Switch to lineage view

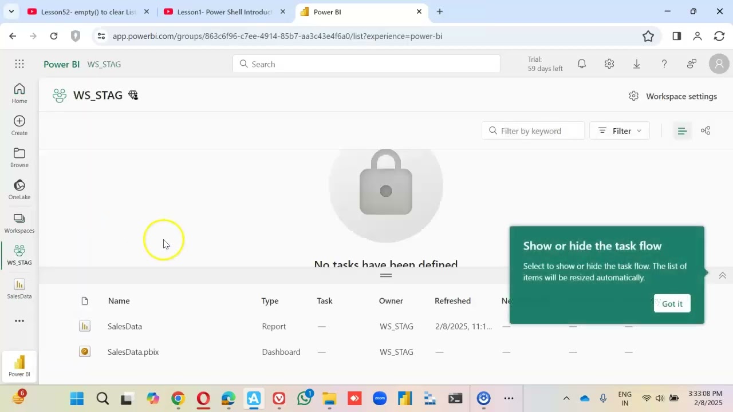tap(706, 131)
